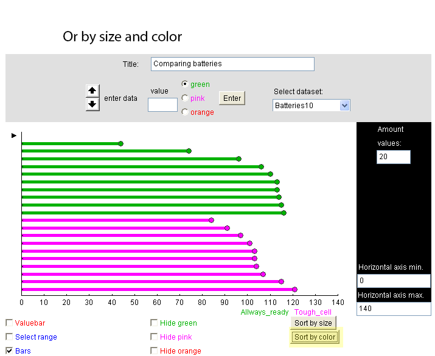The image size is (435, 356).
Task: Click the Enter button
Action: click(232, 98)
